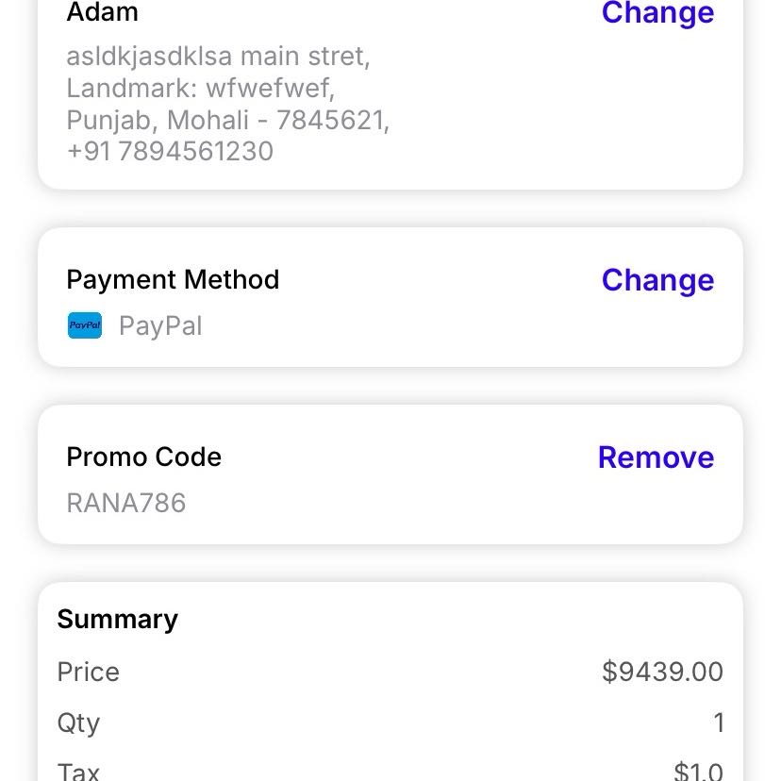The image size is (781, 781).
Task: Click the Landmark: wfwefwef line
Action: coord(200,89)
